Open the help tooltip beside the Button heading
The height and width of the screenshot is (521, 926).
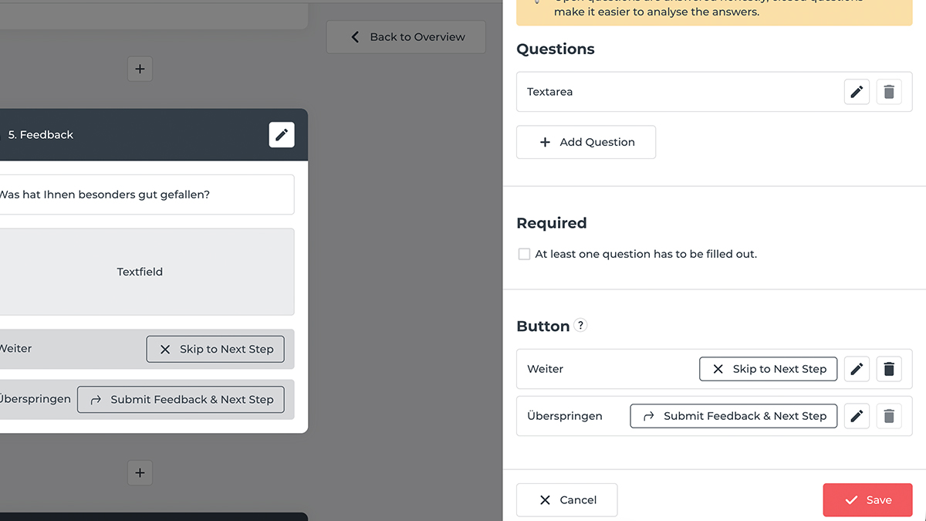pyautogui.click(x=580, y=325)
